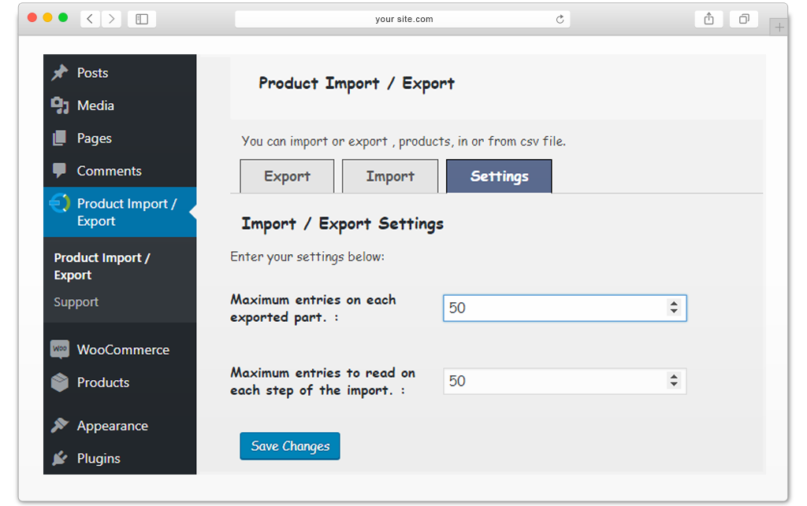This screenshot has width=807, height=506.
Task: Click the Import / Export Settings heading
Action: click(x=343, y=224)
